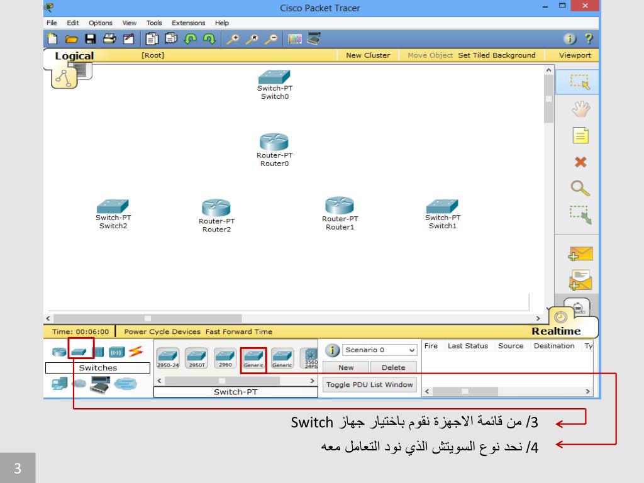Open the Tools menu
This screenshot has height=483, width=644.
[x=154, y=23]
